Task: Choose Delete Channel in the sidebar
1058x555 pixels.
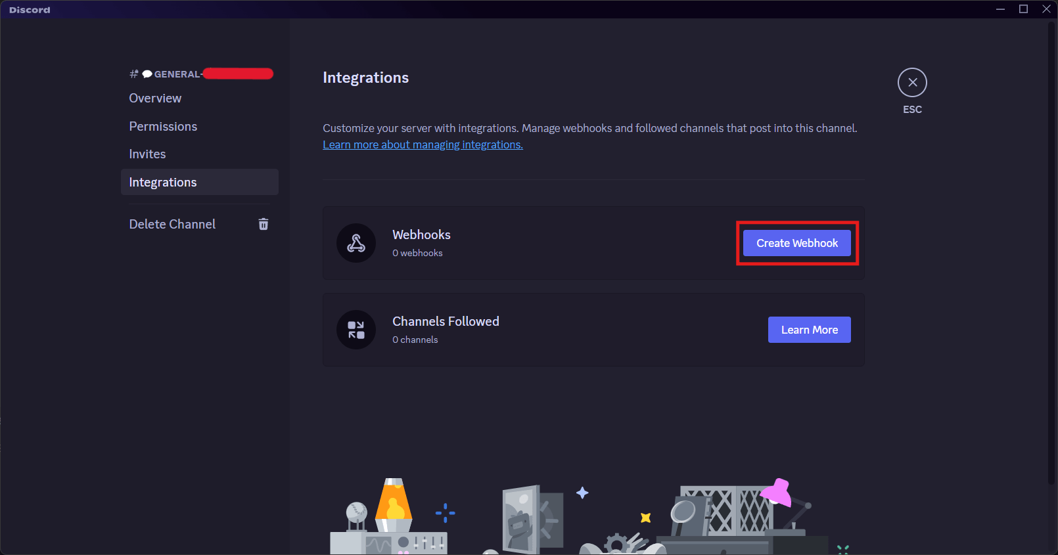Action: tap(199, 224)
